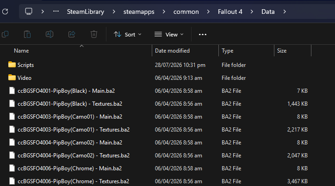Image resolution: width=335 pixels, height=186 pixels.
Task: Click the Copy toolbar icon
Action: (x=5, y=34)
